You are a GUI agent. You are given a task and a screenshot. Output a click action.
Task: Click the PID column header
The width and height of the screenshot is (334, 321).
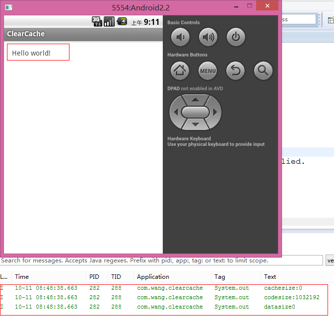tap(97, 277)
